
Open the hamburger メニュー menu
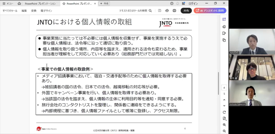(x=8, y=3)
